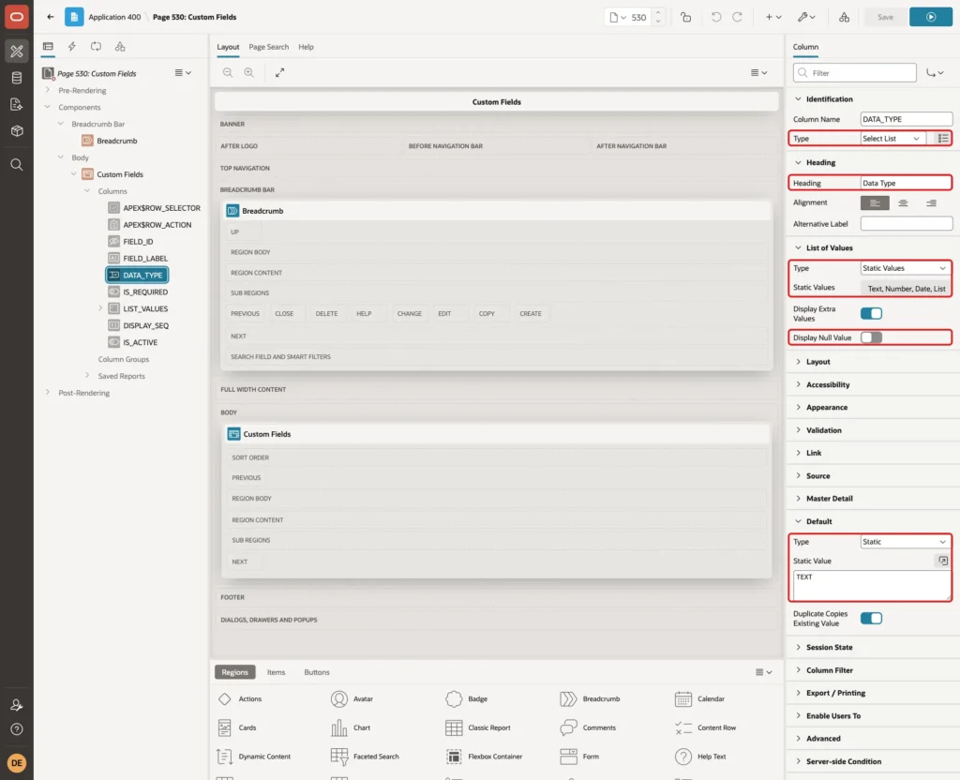This screenshot has width=960, height=780.
Task: Increment page number with up stepper
Action: (658, 12)
